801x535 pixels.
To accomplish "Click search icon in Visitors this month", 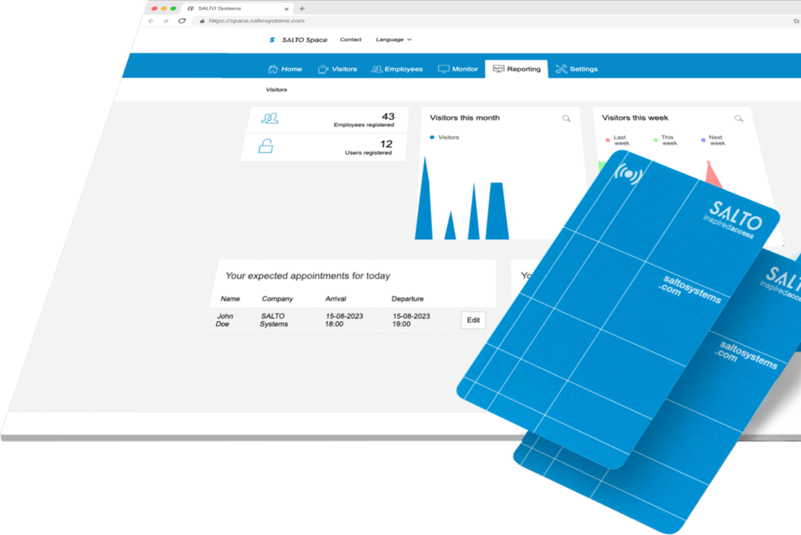I will (x=567, y=119).
